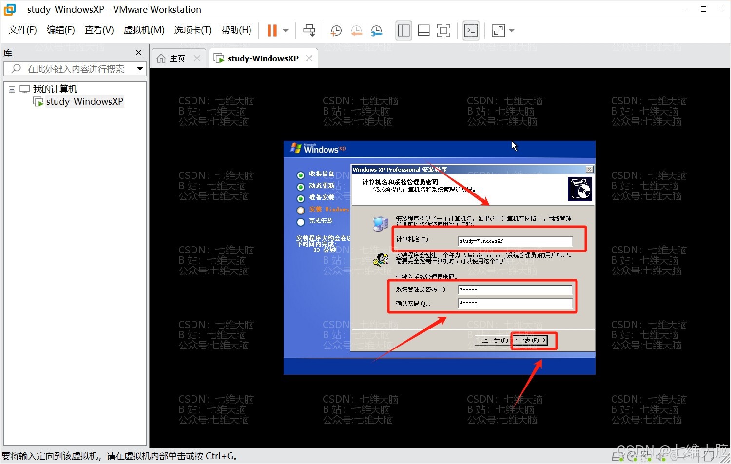Viewport: 731px width, 464px height.
Task: Open the 编辑(E) menu
Action: pyautogui.click(x=61, y=30)
